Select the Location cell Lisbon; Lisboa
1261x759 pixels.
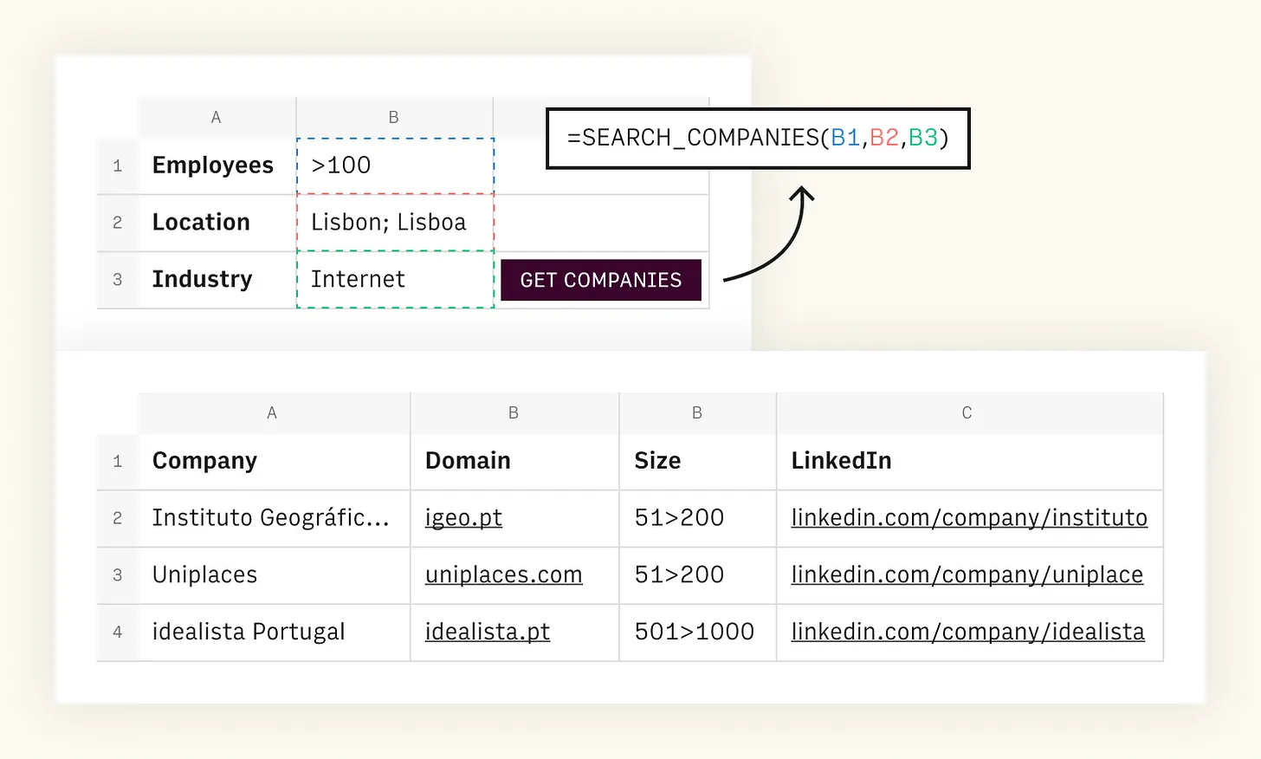395,223
